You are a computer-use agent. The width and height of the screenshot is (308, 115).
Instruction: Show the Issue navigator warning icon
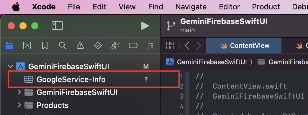click(x=80, y=46)
